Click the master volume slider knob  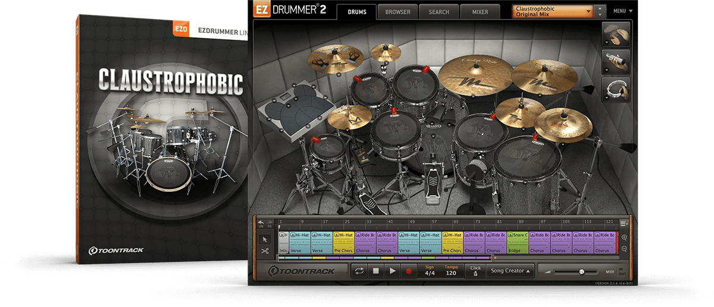pyautogui.click(x=581, y=272)
